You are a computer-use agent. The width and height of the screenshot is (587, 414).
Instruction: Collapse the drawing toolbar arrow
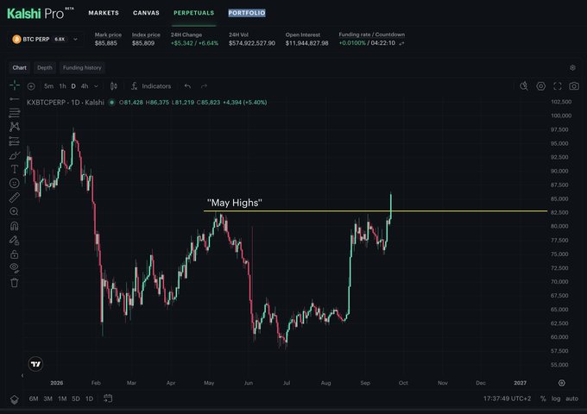(22, 375)
